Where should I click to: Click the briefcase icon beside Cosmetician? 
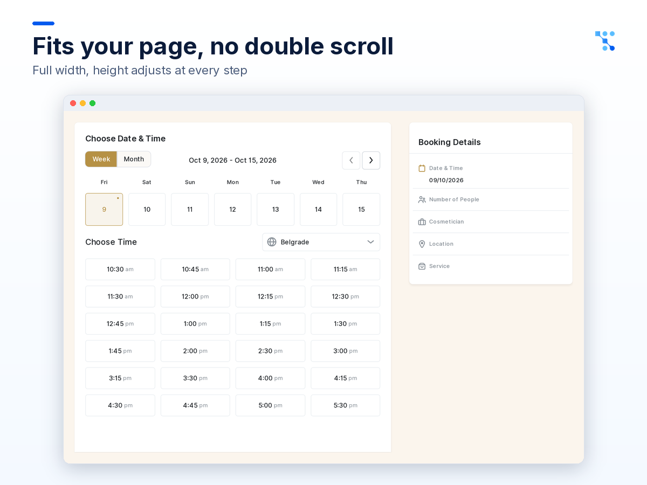[422, 221]
